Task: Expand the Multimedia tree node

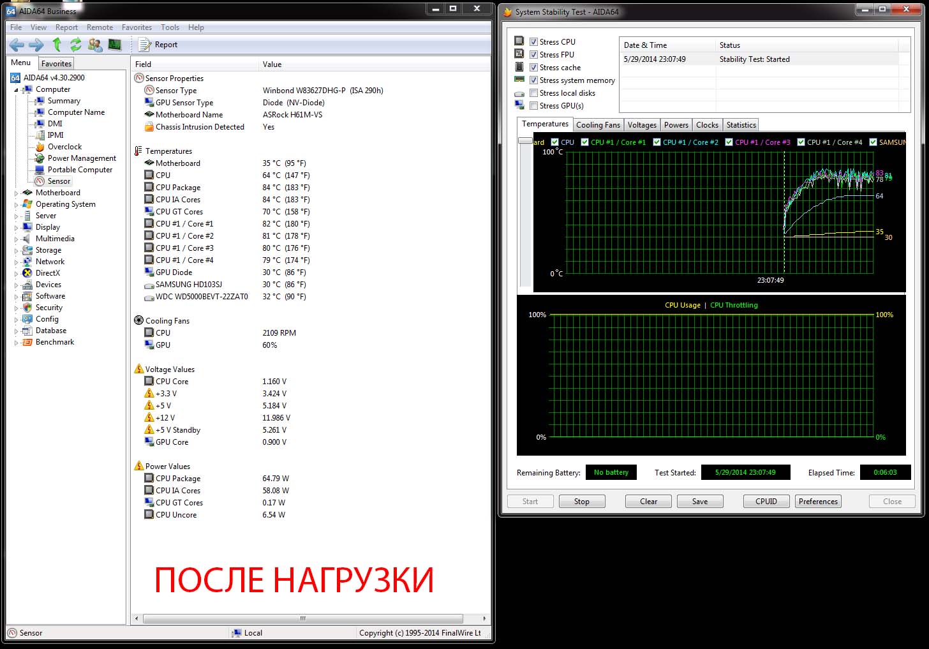Action: (16, 239)
